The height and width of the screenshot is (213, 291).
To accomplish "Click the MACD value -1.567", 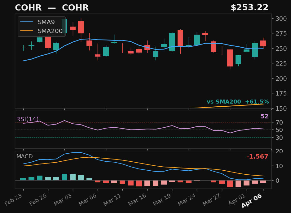I will pyautogui.click(x=258, y=156).
